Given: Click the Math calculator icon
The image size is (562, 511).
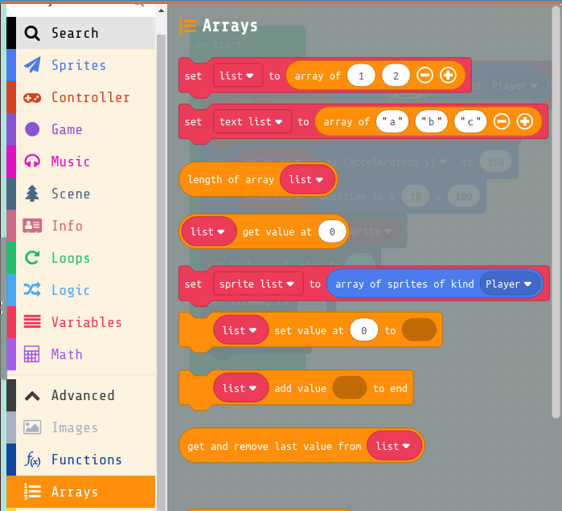Looking at the screenshot, I should click(32, 354).
